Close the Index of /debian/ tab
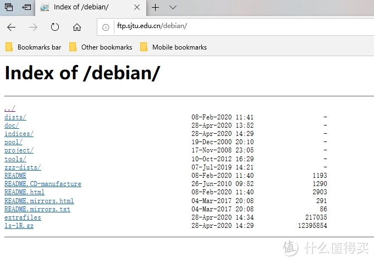This screenshot has height=262, width=374. click(137, 7)
